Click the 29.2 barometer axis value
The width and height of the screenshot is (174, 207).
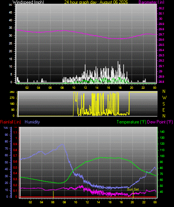coord(161,60)
